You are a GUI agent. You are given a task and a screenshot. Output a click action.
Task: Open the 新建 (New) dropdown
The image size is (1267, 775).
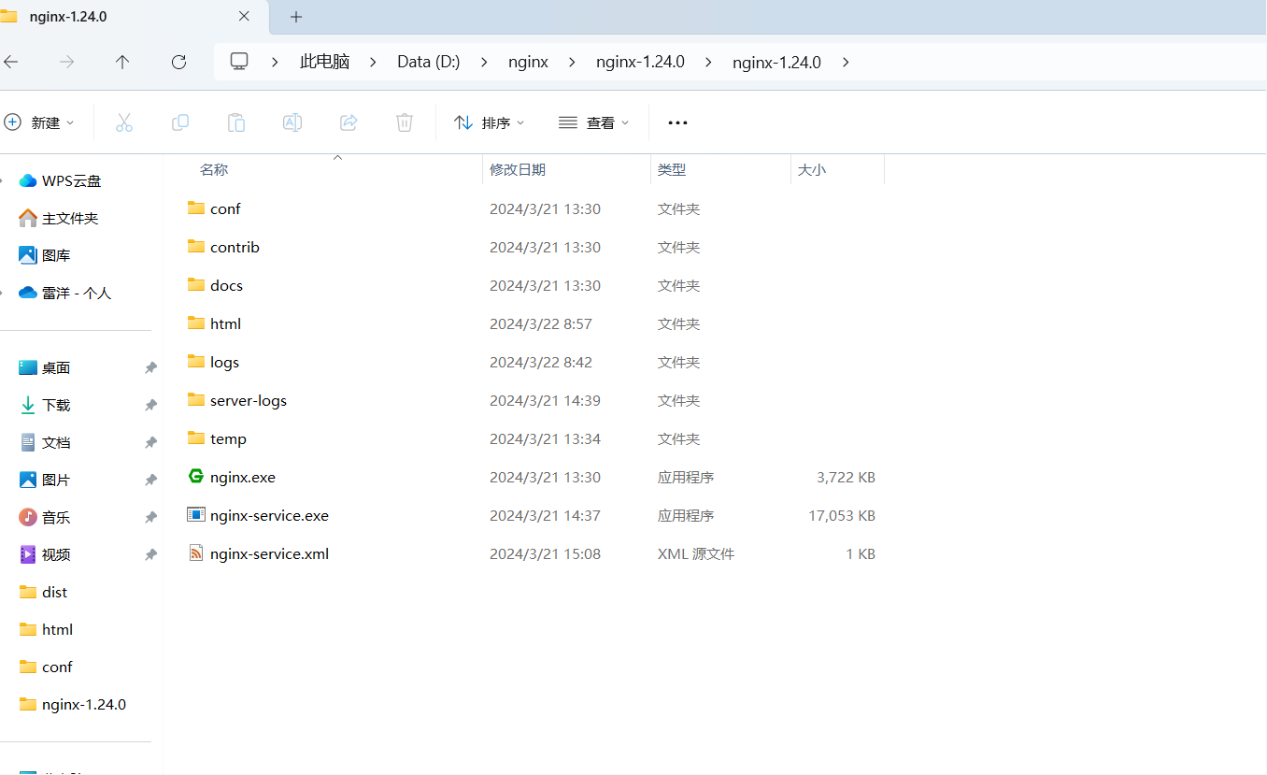pos(39,122)
